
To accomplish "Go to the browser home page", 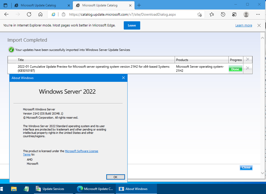I will (x=40, y=14).
